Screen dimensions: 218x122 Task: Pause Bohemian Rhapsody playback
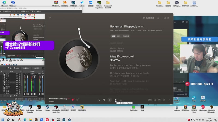pyautogui.click(x=110, y=100)
